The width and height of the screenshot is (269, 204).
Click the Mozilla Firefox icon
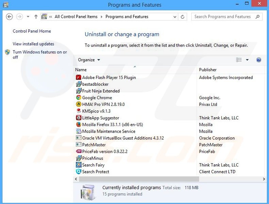click(78, 124)
